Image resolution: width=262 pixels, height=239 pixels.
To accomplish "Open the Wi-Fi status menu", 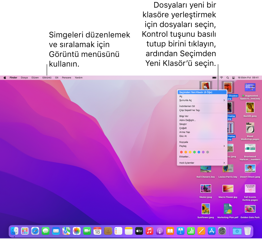I will point(221,78).
